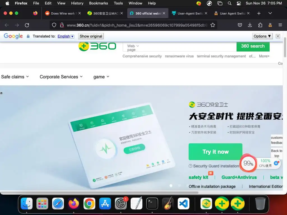Open System Settings from the Dock

coord(121,204)
